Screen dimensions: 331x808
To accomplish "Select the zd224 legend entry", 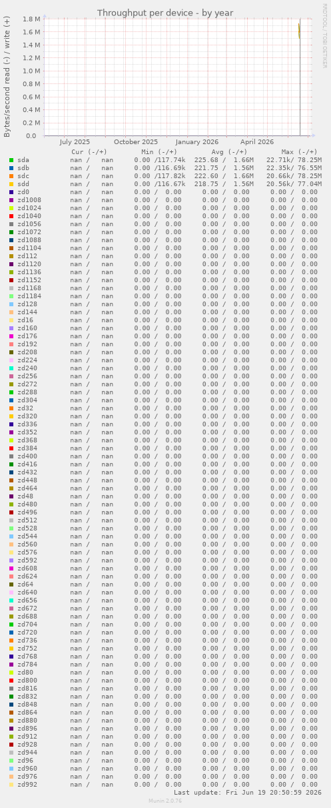I will 27,360.
